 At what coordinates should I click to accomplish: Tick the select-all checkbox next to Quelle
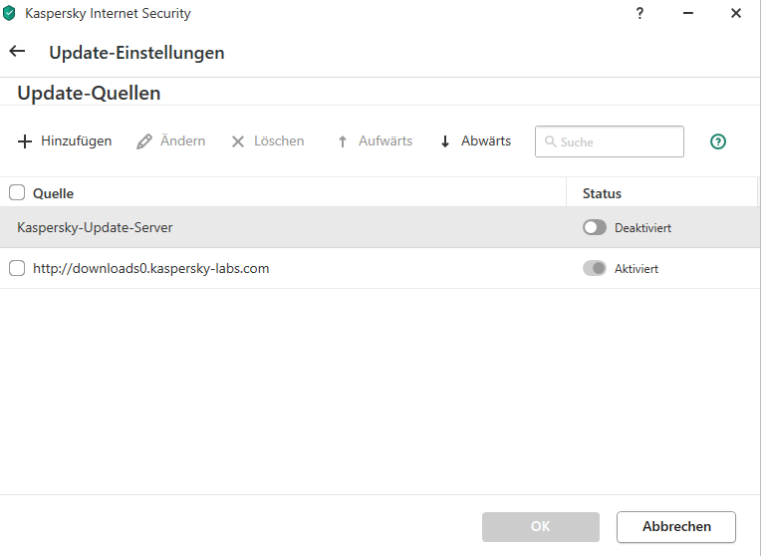[x=17, y=192]
